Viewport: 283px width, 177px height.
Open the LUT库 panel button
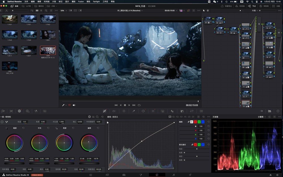pos(27,6)
